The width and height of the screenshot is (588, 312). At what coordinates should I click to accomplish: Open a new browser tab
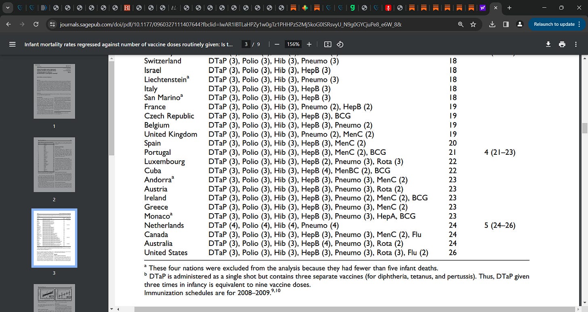509,8
